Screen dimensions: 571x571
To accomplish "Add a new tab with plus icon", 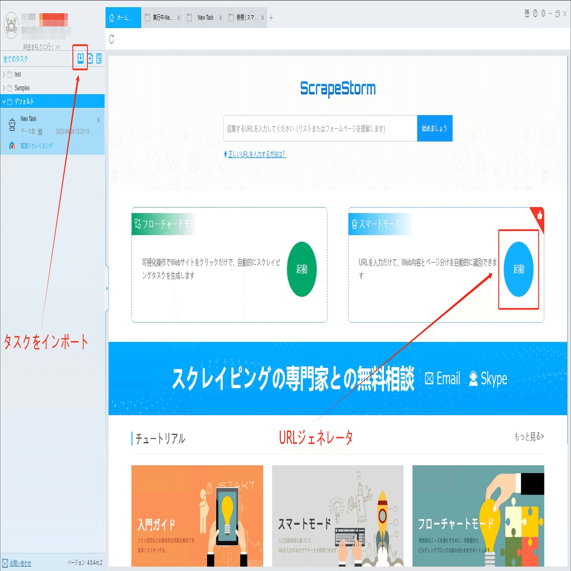I will coord(271,18).
